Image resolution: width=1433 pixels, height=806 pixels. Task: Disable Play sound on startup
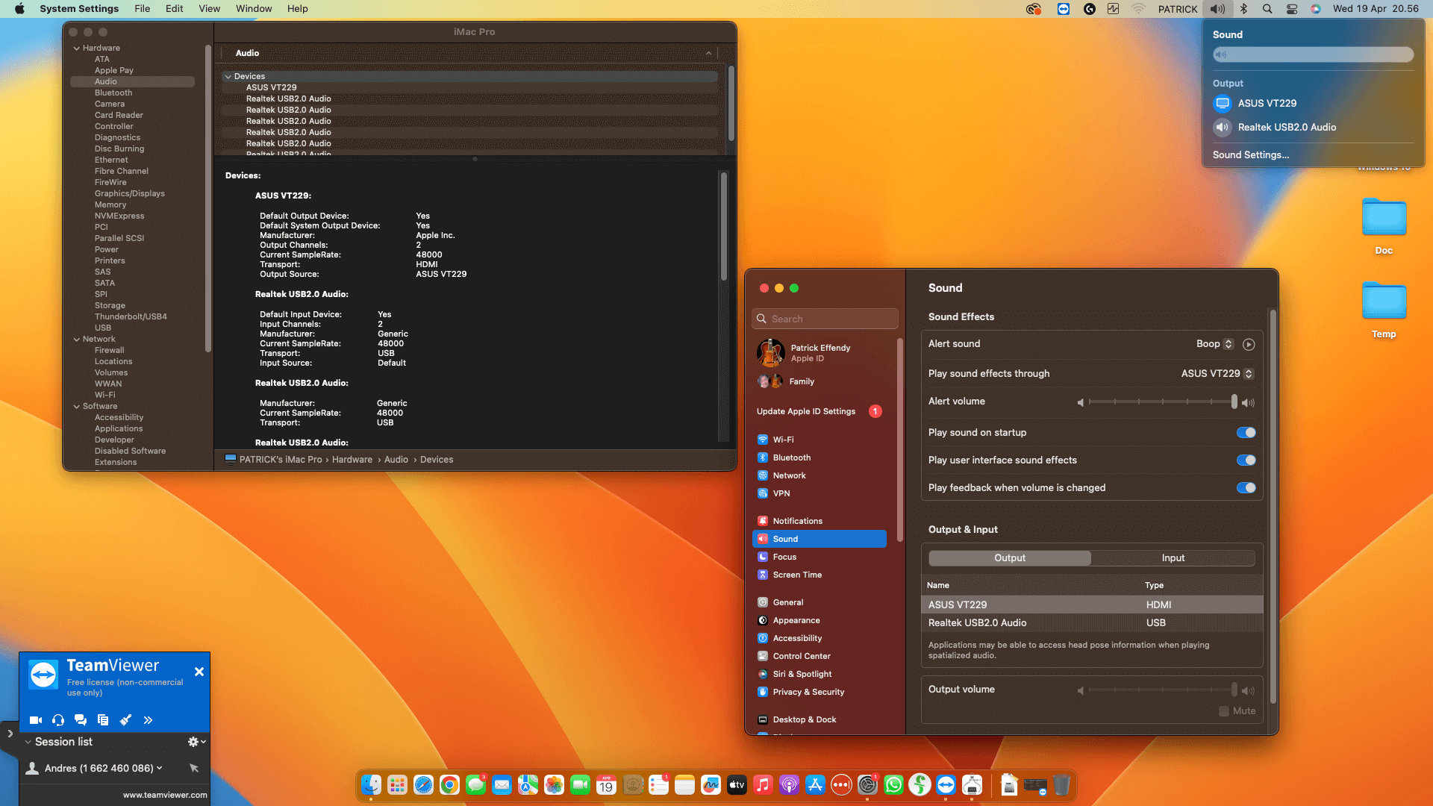tap(1246, 433)
